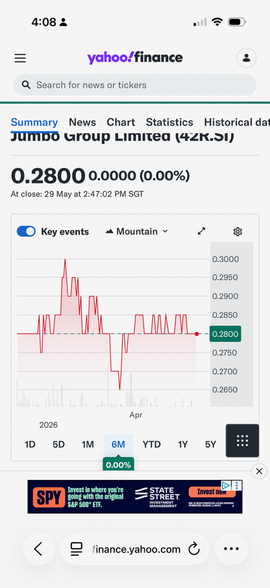Switch to the Statistics tab
This screenshot has width=270, height=588.
click(170, 122)
